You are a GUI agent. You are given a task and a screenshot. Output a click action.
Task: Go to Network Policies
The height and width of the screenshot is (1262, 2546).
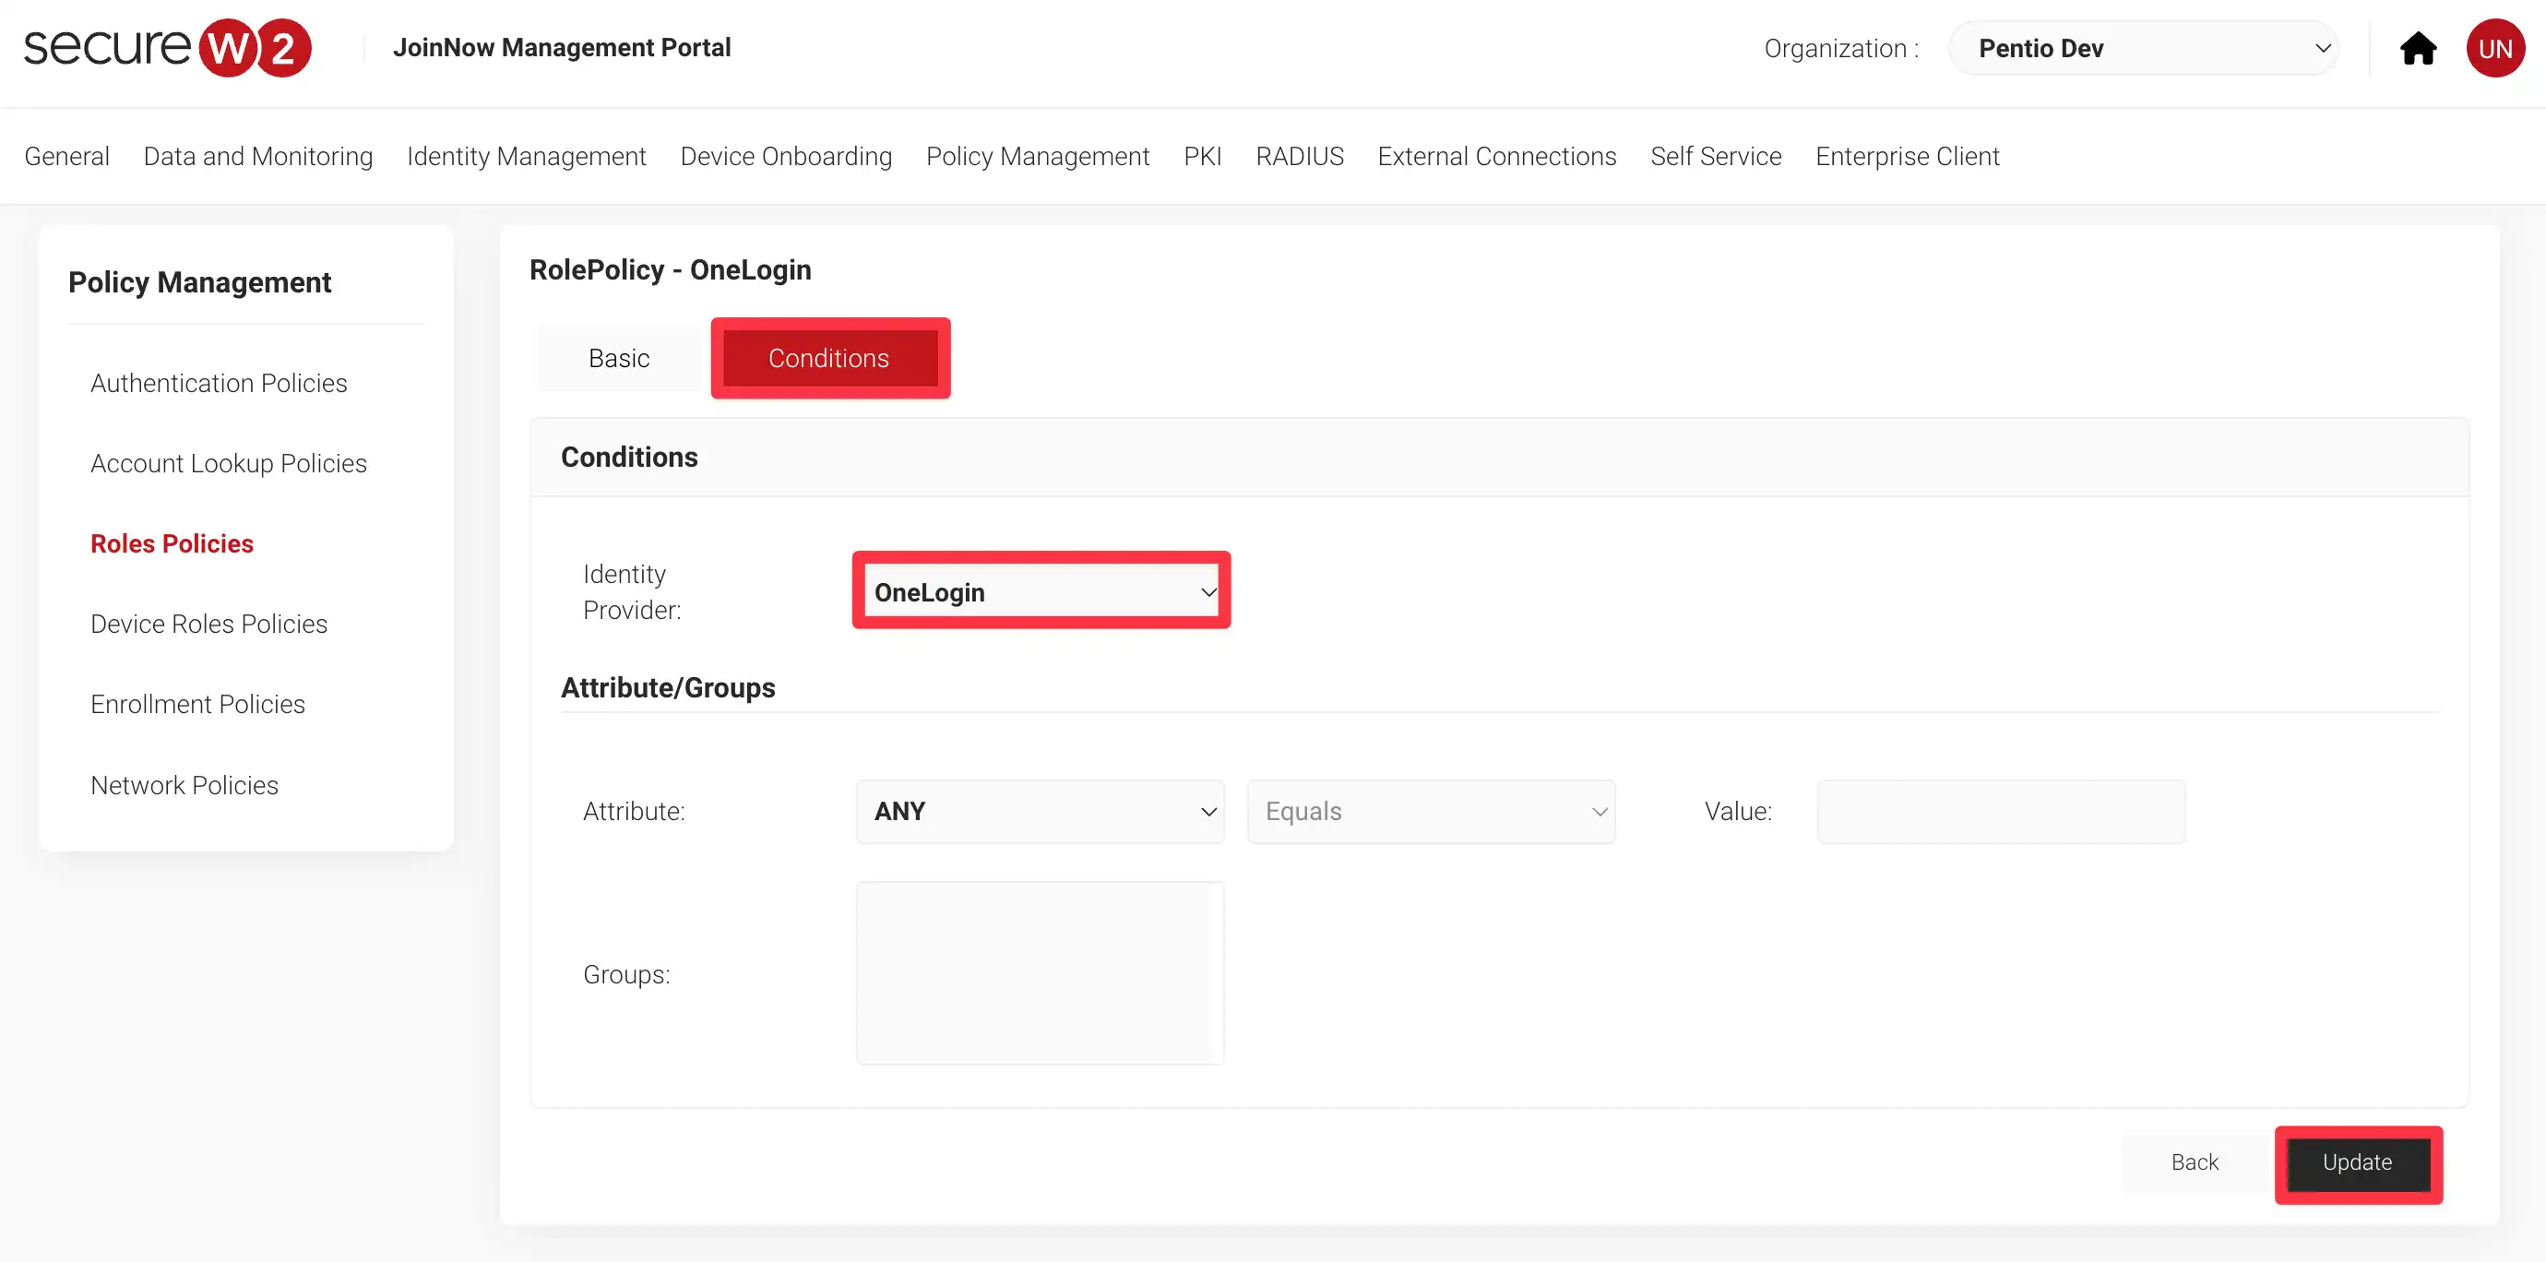(184, 785)
